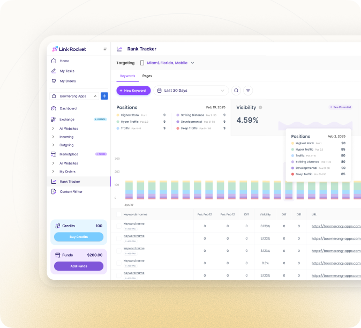Image resolution: width=361 pixels, height=328 pixels.
Task: Click the filter icon button
Action: (x=248, y=91)
